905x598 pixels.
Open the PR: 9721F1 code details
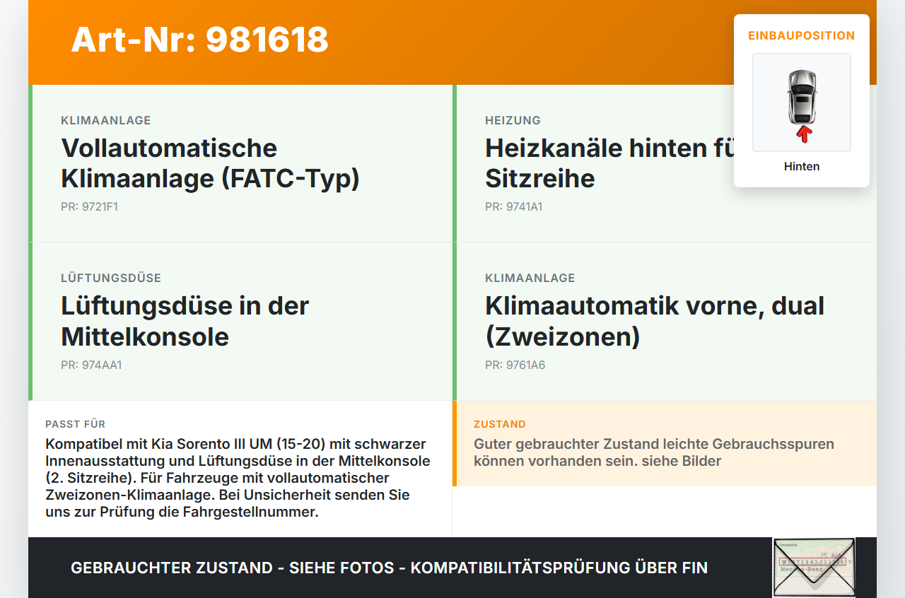coord(90,206)
